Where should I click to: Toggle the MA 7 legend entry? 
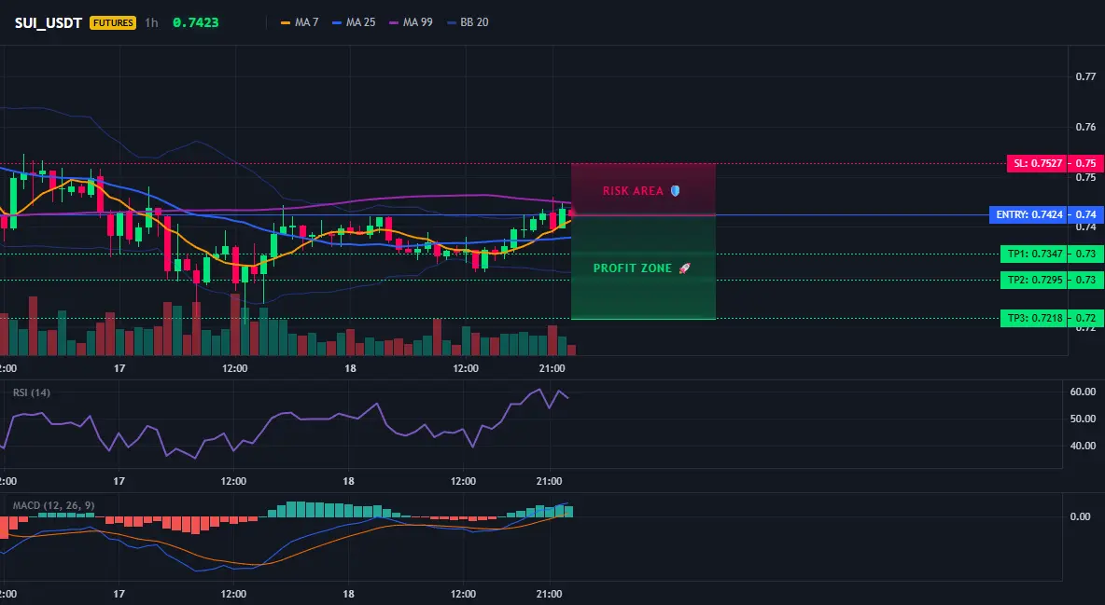tap(300, 22)
